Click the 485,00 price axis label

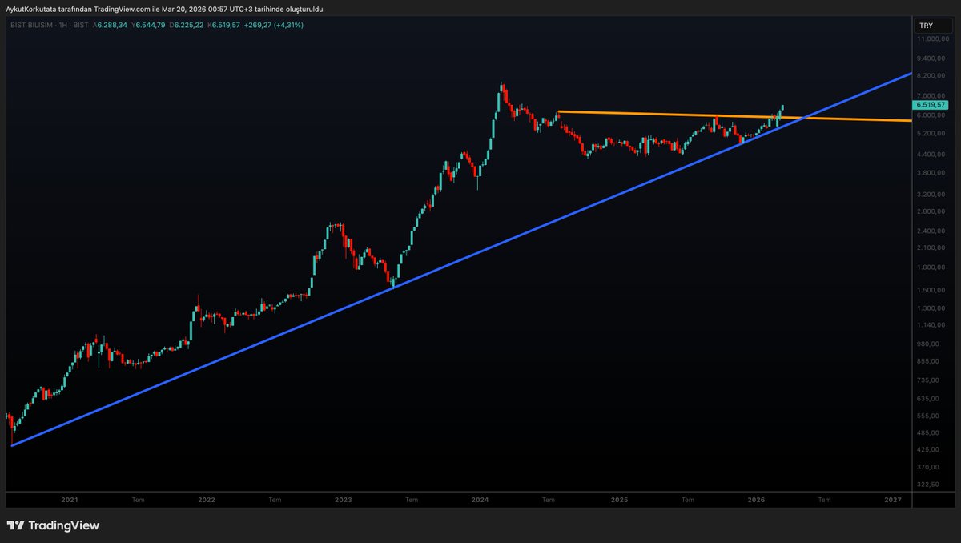[929, 432]
